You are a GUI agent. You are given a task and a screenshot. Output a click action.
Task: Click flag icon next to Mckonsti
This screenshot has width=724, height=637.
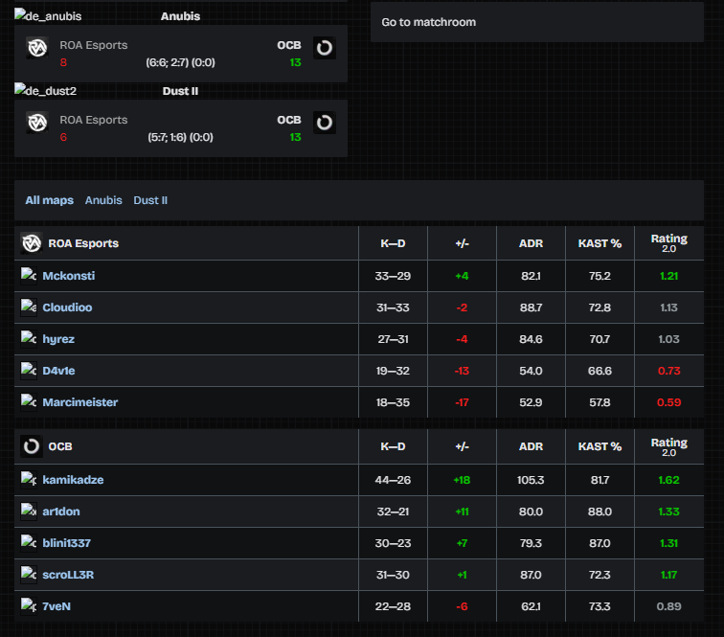[29, 275]
